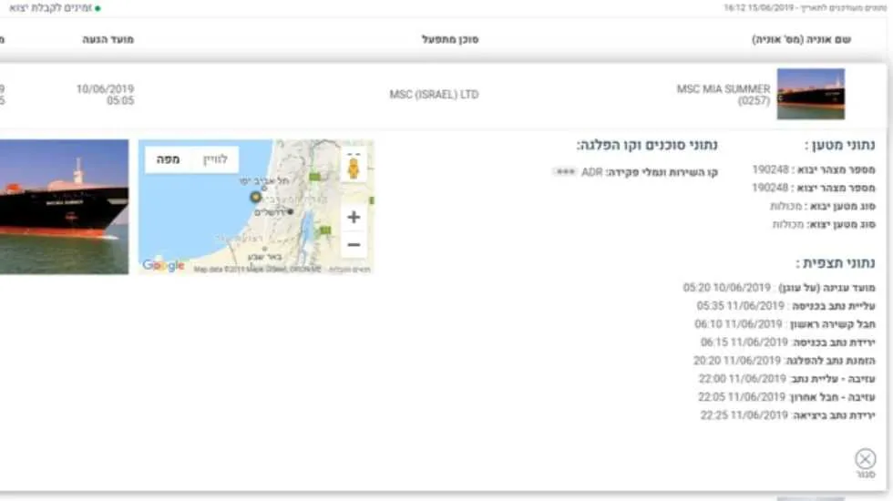Select last line departure time 22:05 11/06/2019
Screen dimensions: 893x501
[x=742, y=397]
